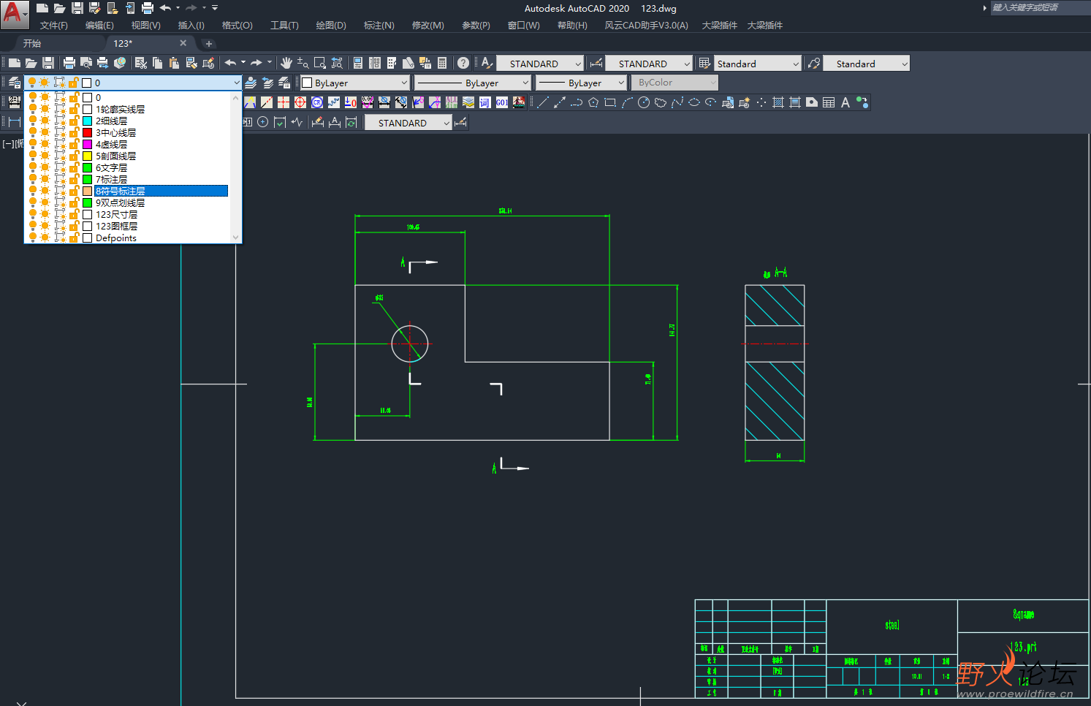Image resolution: width=1091 pixels, height=706 pixels.
Task: Open the 修改(M) menu
Action: coord(427,25)
